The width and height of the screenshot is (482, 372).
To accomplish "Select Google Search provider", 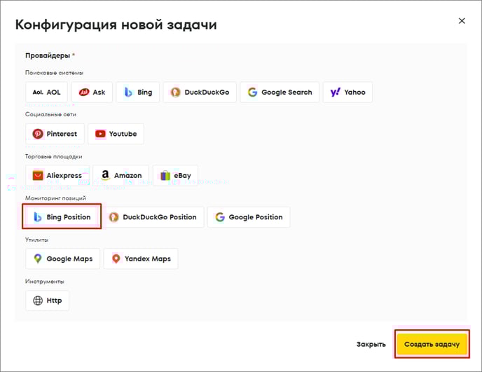I will [x=280, y=92].
